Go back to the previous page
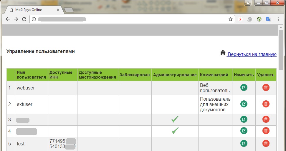Image resolution: width=286 pixels, height=151 pixels. [8, 19]
